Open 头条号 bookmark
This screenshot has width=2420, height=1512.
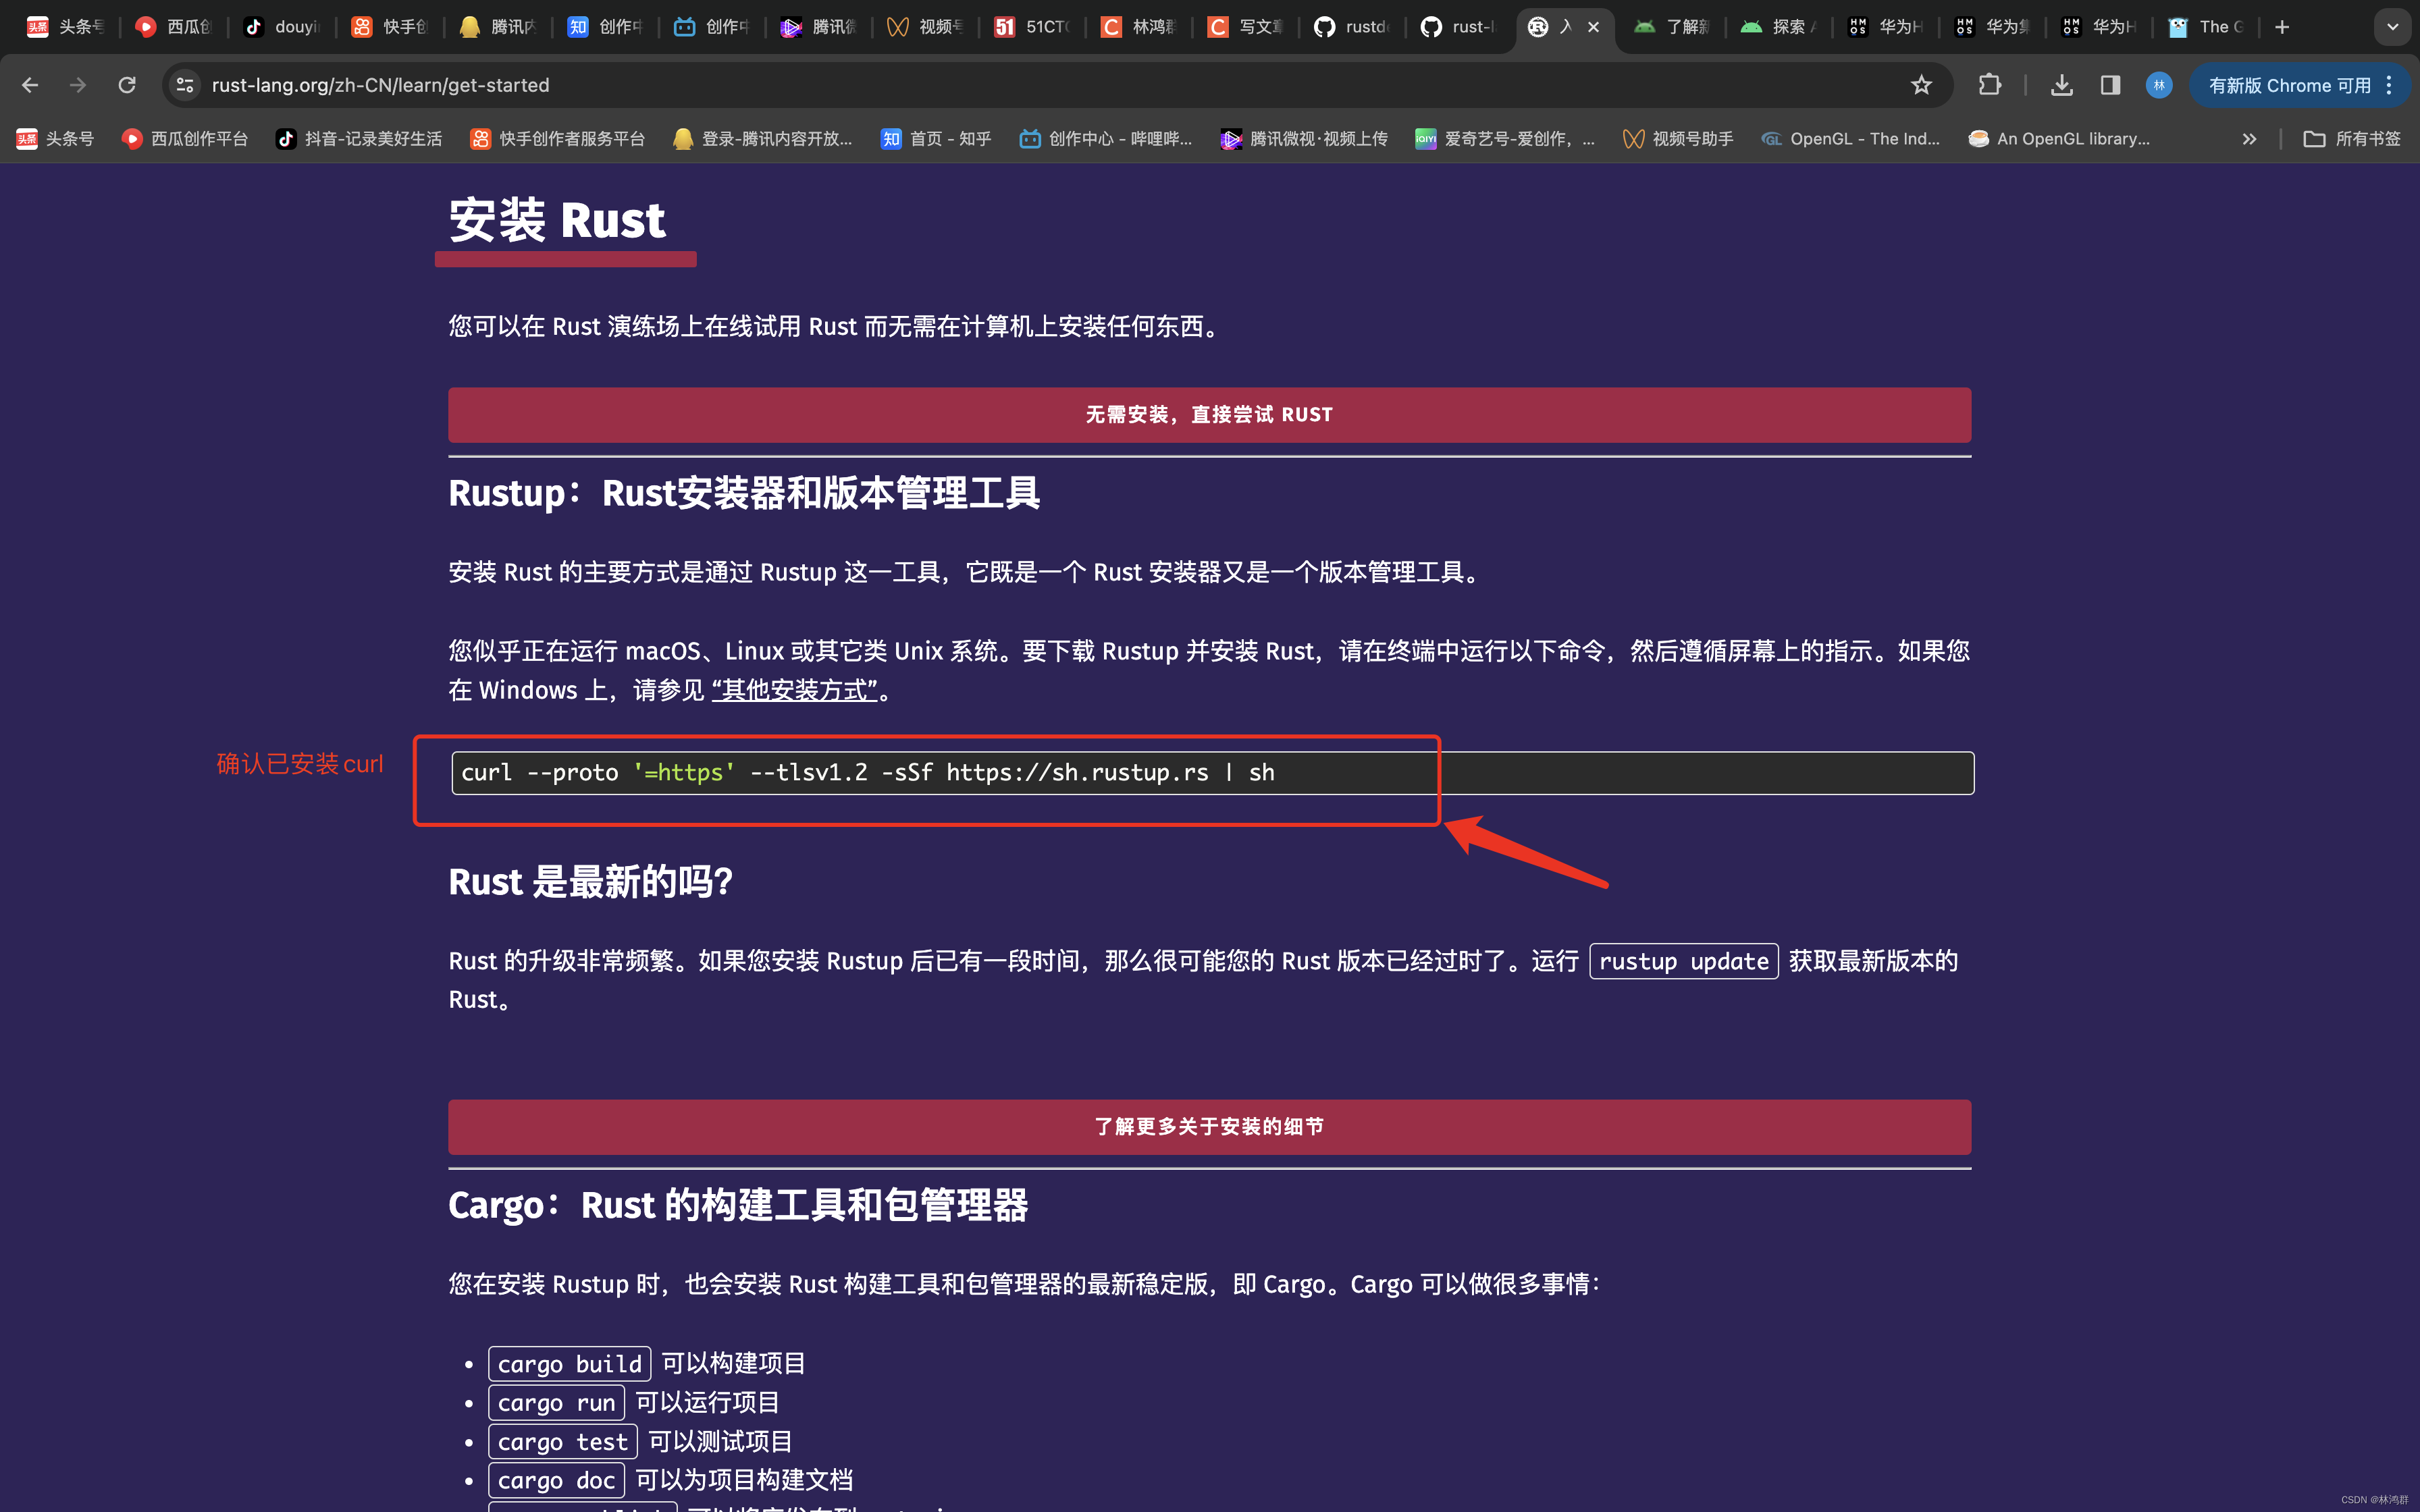(x=55, y=139)
